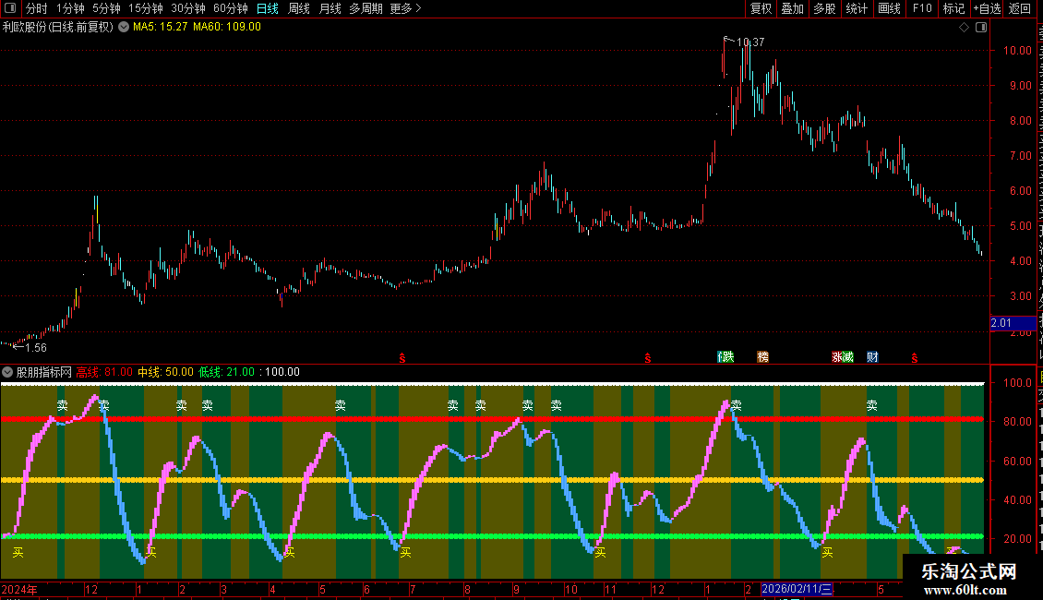Click 返回 to go back
This screenshot has height=600, width=1043.
click(1020, 8)
